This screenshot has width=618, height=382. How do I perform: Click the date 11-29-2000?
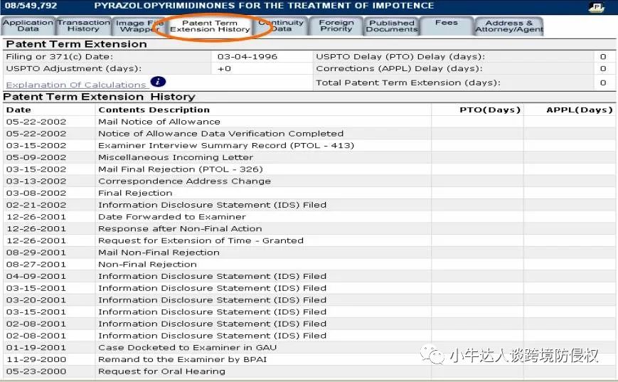click(x=36, y=359)
